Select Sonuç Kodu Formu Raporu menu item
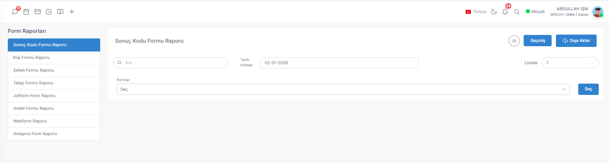The width and height of the screenshot is (609, 163). click(54, 45)
